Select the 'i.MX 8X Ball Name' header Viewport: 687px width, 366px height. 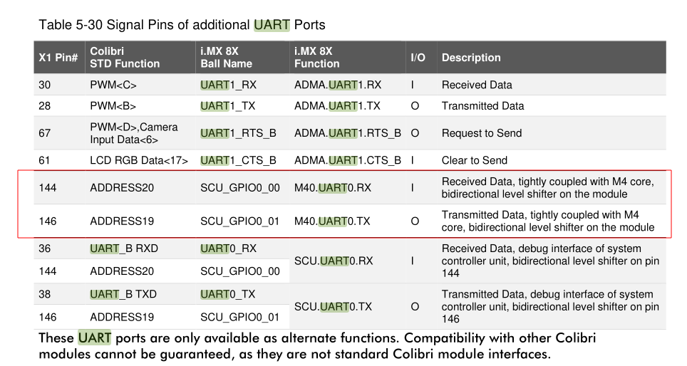pyautogui.click(x=226, y=58)
